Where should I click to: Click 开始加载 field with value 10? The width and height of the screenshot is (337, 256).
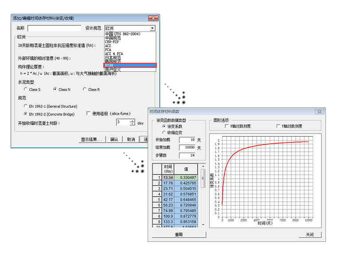pos(187,140)
